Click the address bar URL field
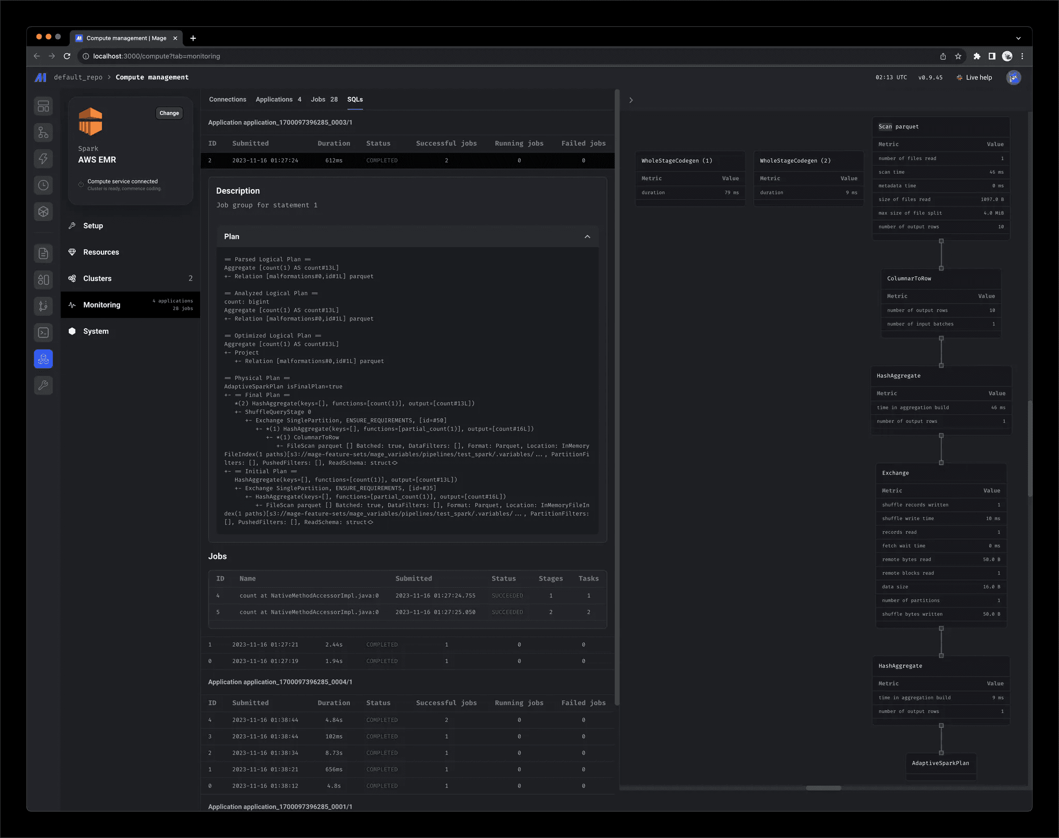 [x=507, y=56]
